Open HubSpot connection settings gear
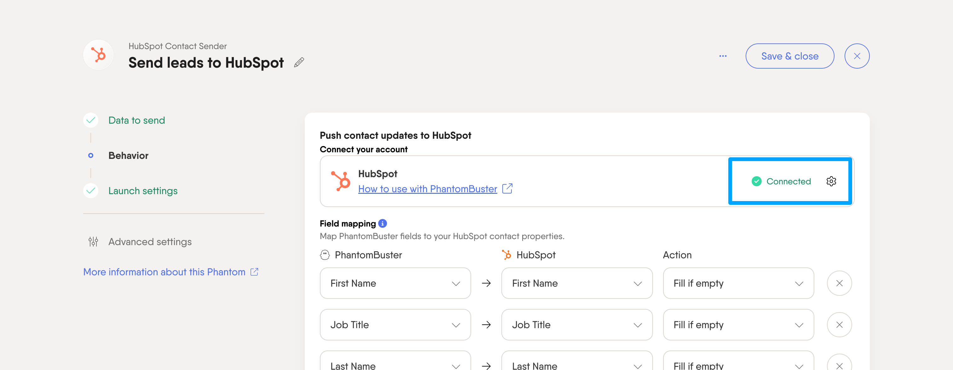 831,181
